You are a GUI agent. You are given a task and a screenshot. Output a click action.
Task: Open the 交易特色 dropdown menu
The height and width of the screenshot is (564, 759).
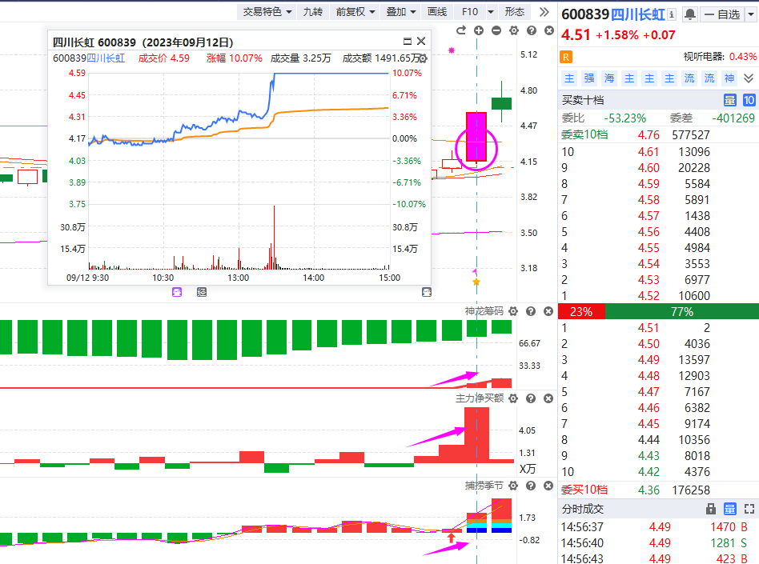pyautogui.click(x=267, y=12)
